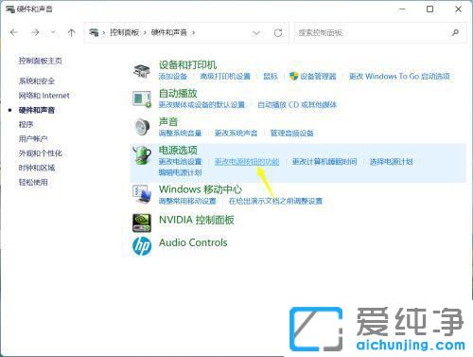Open 轻松使用 in the sidebar
This screenshot has height=357, width=473.
coord(33,182)
